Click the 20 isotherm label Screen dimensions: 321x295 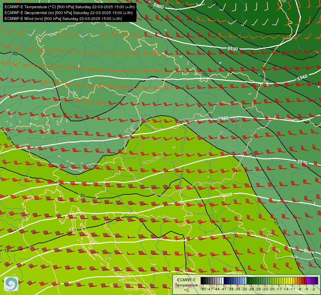82,196
